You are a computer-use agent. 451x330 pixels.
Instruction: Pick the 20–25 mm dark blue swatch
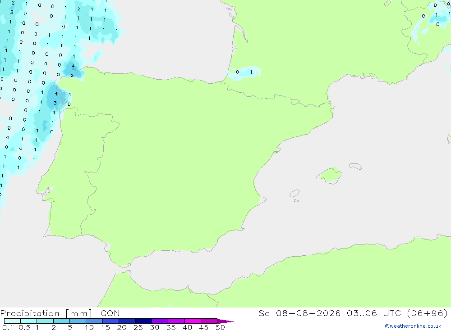[127, 321]
